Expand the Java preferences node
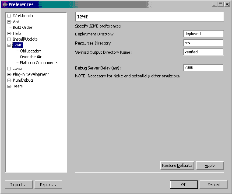The width and height of the screenshot is (232, 194). tap(9, 69)
